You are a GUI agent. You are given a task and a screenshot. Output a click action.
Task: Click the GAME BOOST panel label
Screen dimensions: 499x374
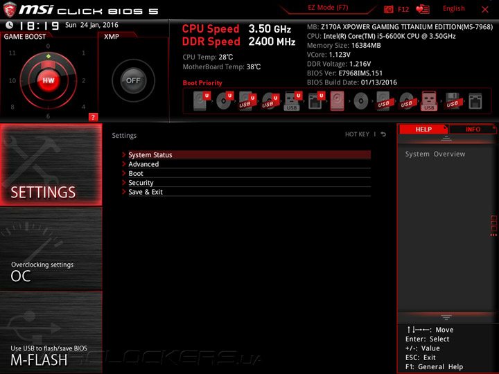(x=25, y=37)
